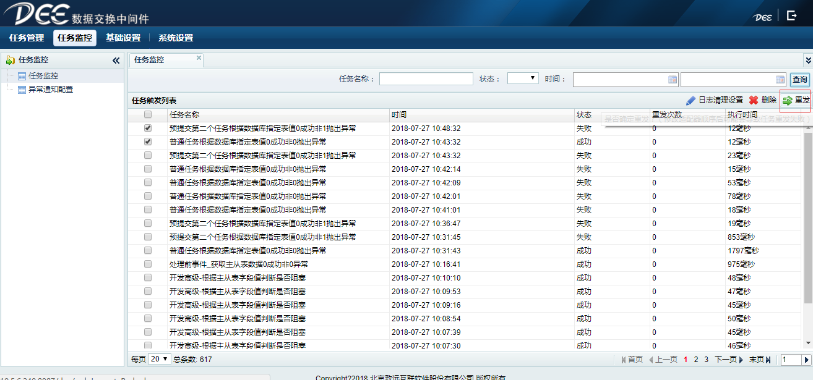Click the 1797毫秒 execution time cell
Viewport: 813px width, 380px height.
pos(743,251)
